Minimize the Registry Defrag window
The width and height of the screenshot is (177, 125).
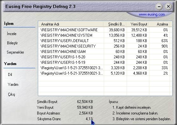[x=159, y=7]
